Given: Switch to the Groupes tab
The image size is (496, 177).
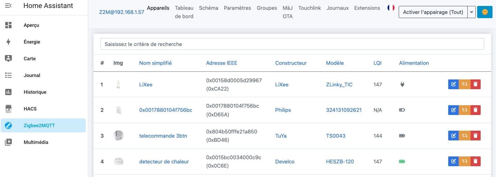Looking at the screenshot, I should tap(267, 8).
